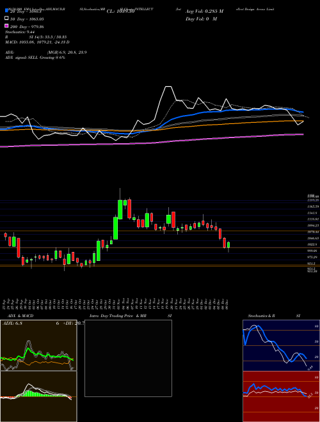Click the magenta 200 Day EMA legend swatch
This screenshot has height=422, width=320.
tap(7, 26)
